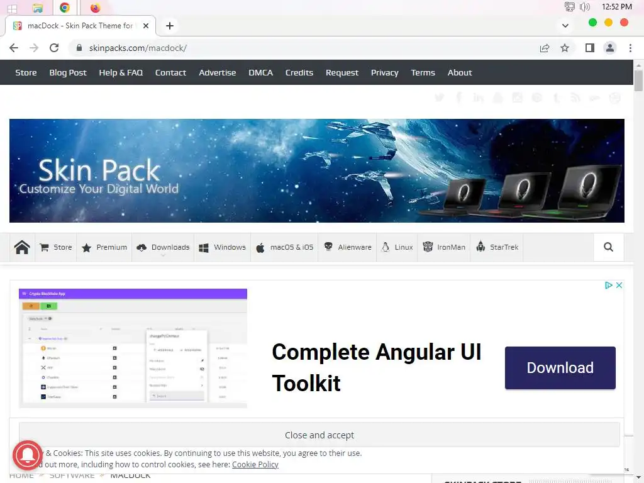Open the Request page
Image resolution: width=644 pixels, height=483 pixels.
341,73
